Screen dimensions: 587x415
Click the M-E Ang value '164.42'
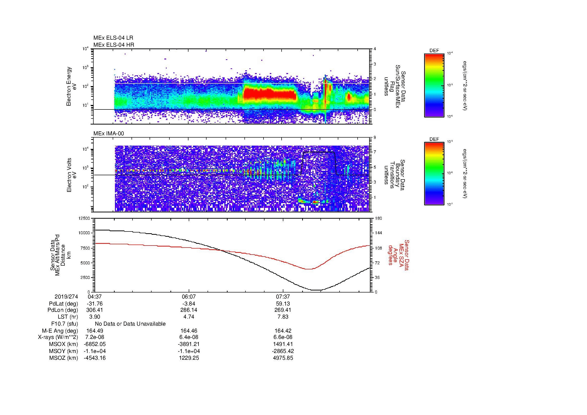[x=283, y=331]
